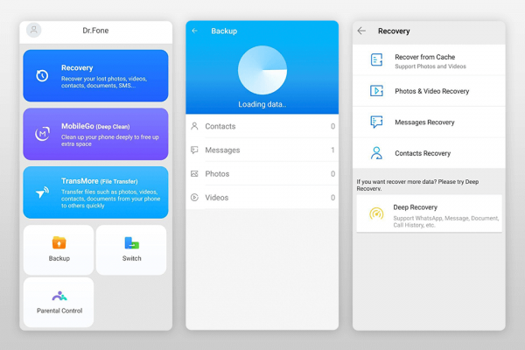The width and height of the screenshot is (525, 350).
Task: Tap the Switch tile label
Action: pyautogui.click(x=131, y=258)
